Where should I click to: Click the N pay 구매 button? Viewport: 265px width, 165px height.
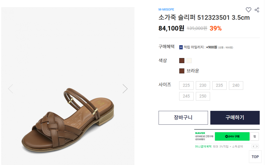[x=232, y=136]
